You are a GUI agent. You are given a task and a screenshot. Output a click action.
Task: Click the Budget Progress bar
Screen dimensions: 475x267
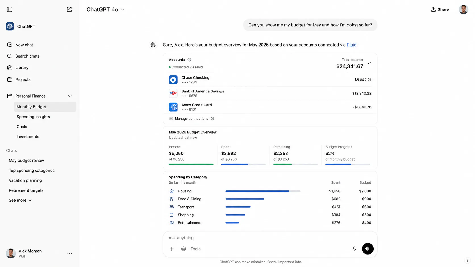click(x=347, y=164)
